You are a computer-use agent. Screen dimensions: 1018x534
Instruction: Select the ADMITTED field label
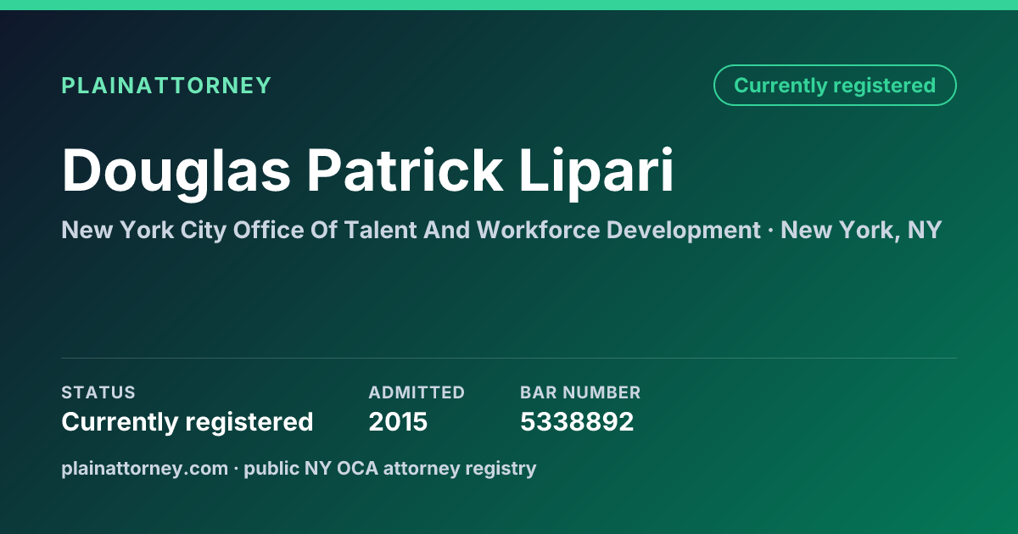417,392
